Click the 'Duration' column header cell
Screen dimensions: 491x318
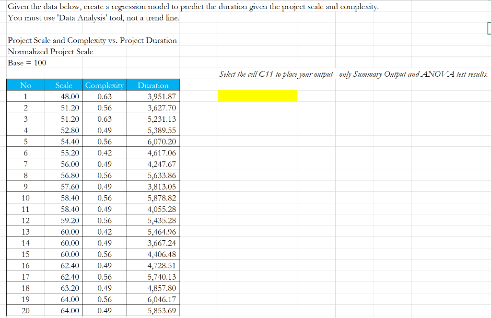[153, 85]
